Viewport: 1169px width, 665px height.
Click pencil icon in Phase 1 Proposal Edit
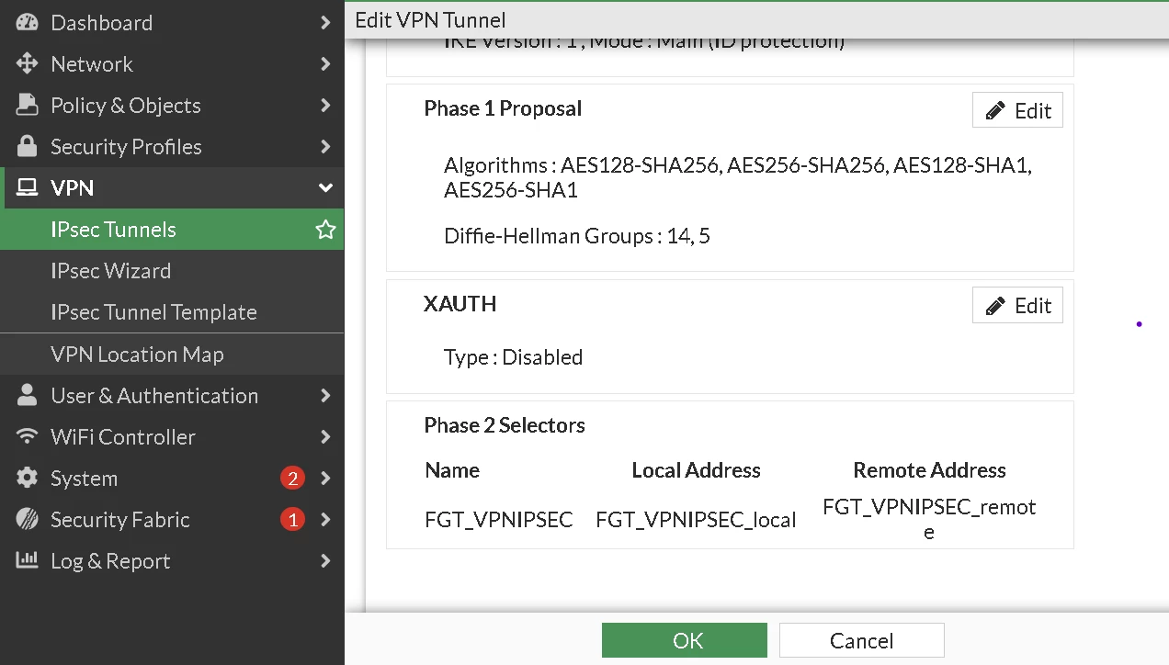995,111
